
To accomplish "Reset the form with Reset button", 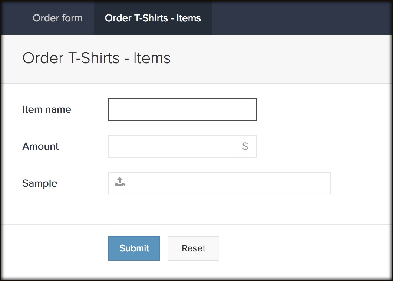I will point(193,248).
